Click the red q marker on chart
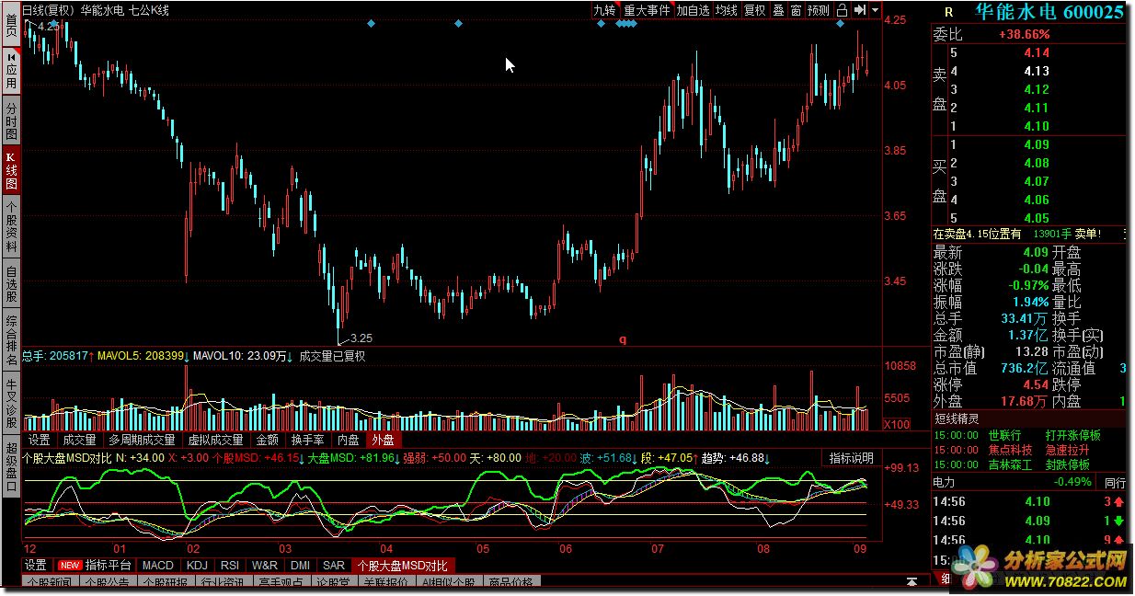 [x=623, y=339]
